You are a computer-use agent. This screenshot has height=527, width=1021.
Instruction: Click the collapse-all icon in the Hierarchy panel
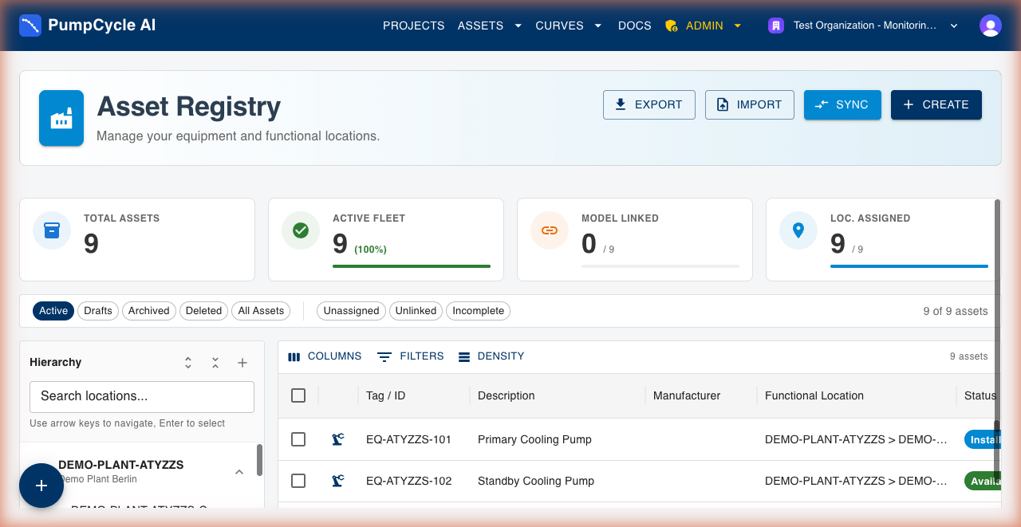pos(215,363)
